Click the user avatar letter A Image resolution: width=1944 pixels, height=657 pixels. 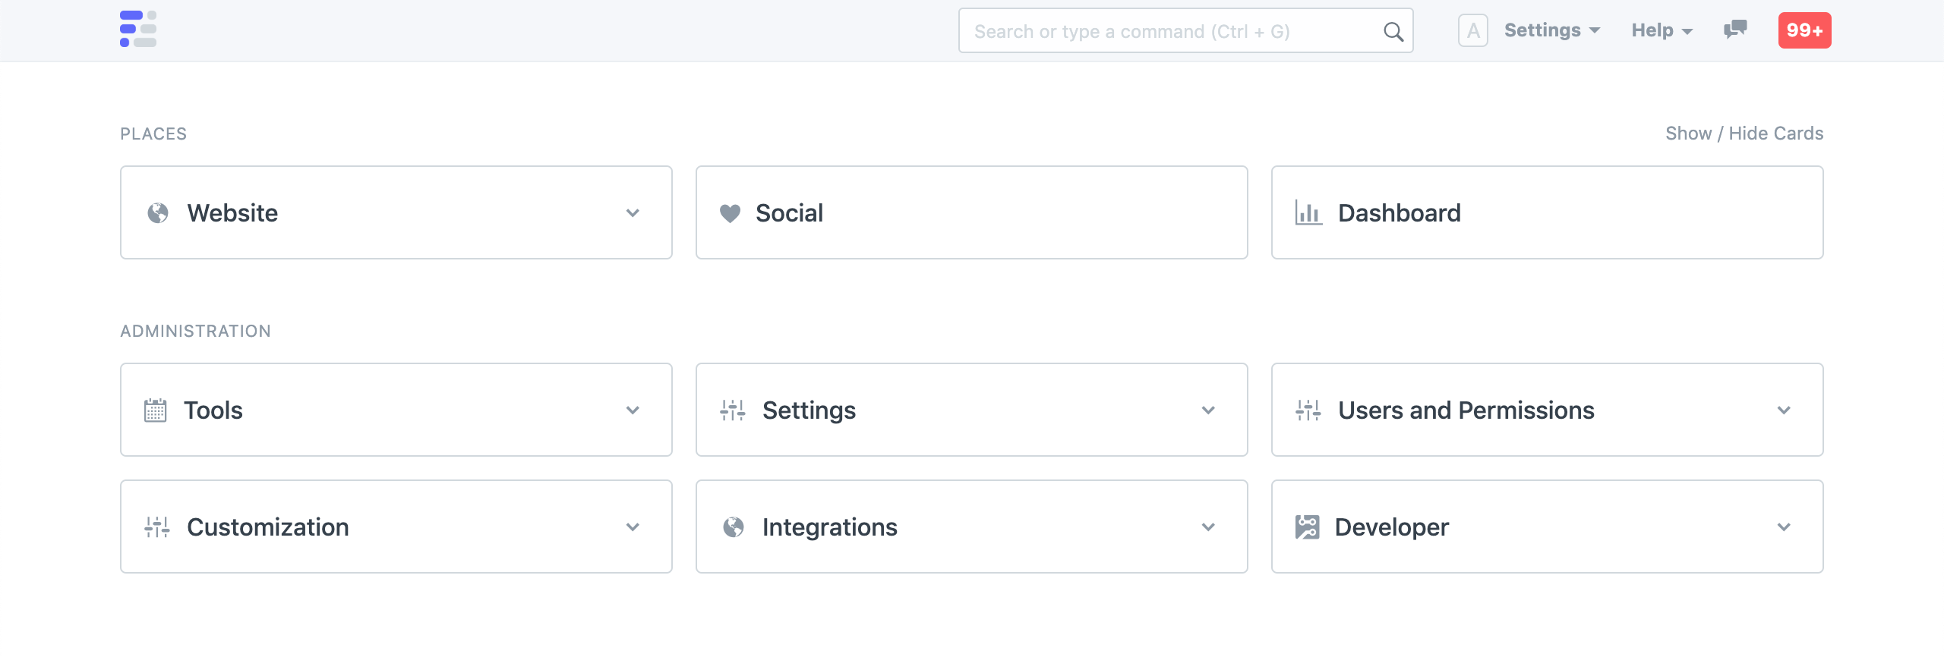pos(1472,31)
